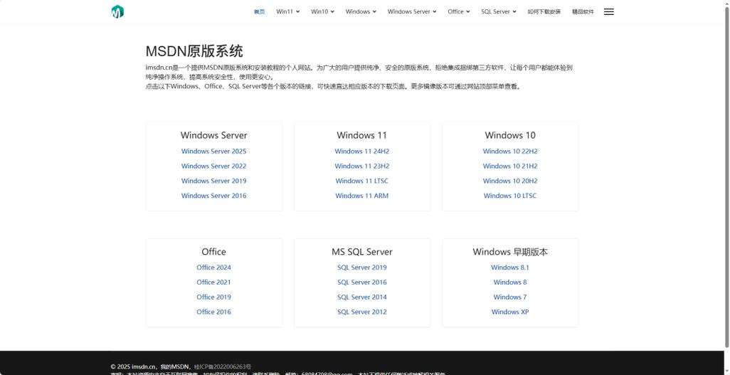Open Windows XP link
This screenshot has height=375, width=730.
click(509, 312)
